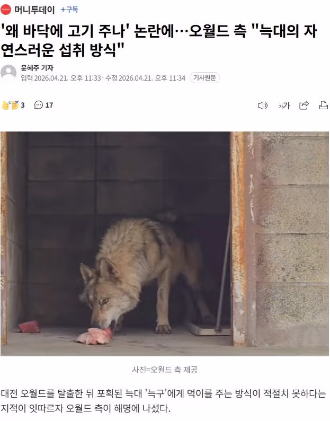Click the 입력 2026.04.21 timestamp

click(x=60, y=78)
